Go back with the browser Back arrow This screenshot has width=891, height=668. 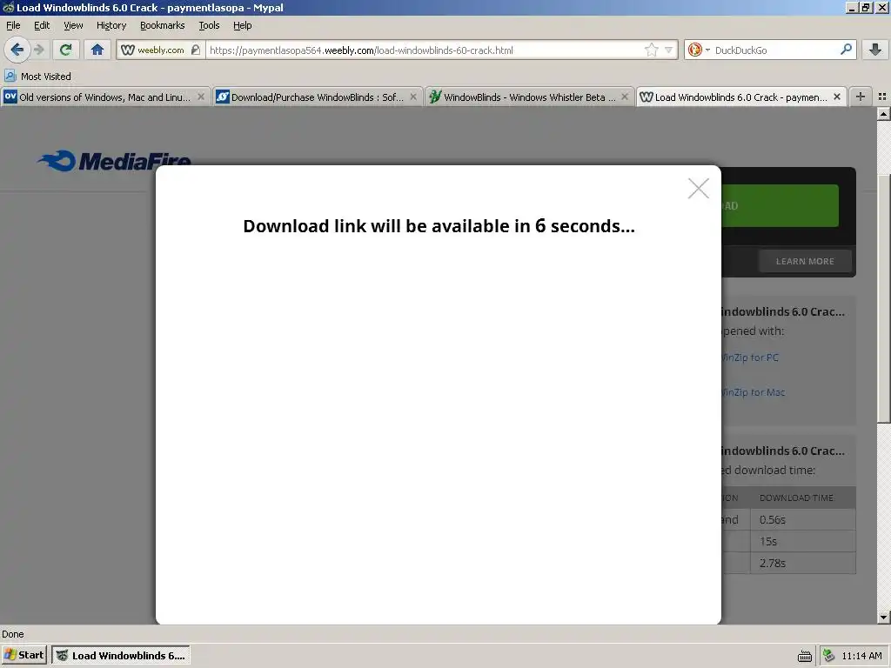[x=17, y=50]
